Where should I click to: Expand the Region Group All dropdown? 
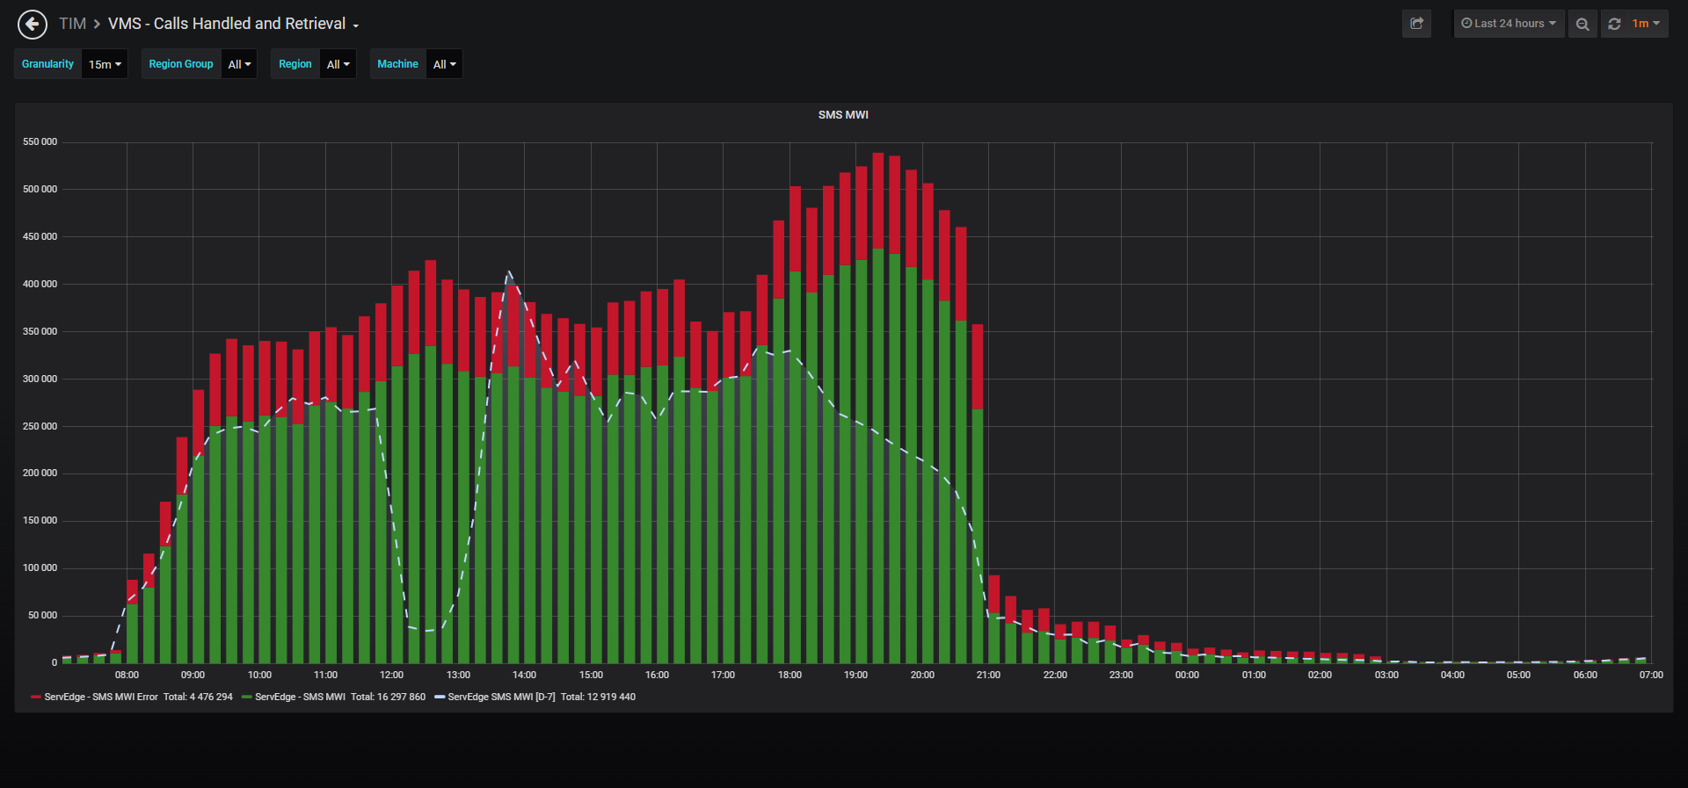239,64
